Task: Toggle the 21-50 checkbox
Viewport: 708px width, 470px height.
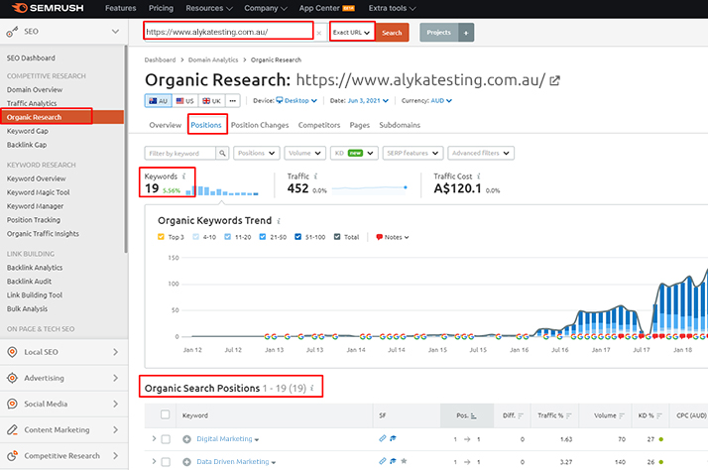Action: [x=263, y=237]
